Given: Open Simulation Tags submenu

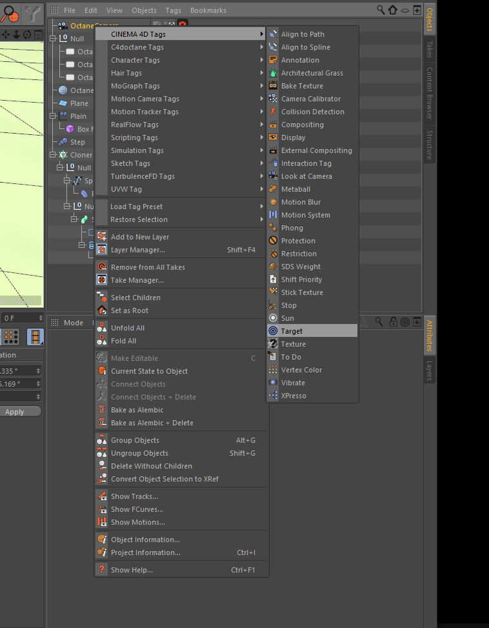Looking at the screenshot, I should [x=181, y=150].
